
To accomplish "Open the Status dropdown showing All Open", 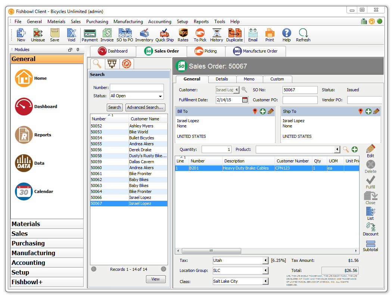I will point(137,96).
